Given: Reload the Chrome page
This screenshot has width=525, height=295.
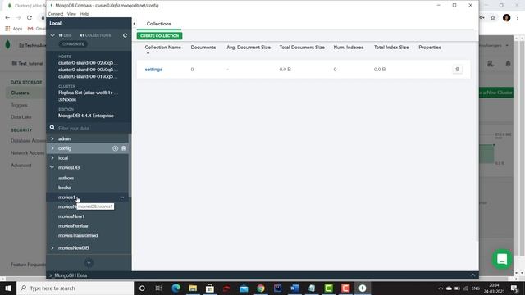Looking at the screenshot, I should click(x=30, y=17).
